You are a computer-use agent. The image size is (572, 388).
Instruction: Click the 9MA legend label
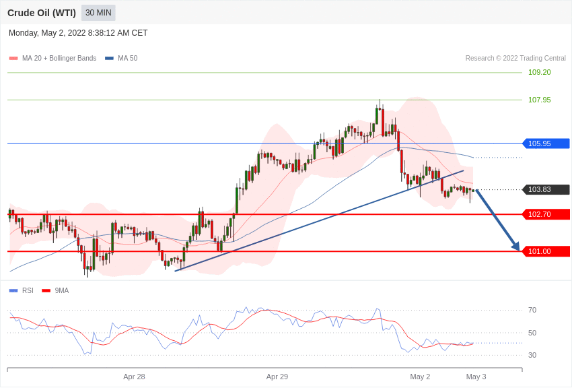pyautogui.click(x=62, y=290)
